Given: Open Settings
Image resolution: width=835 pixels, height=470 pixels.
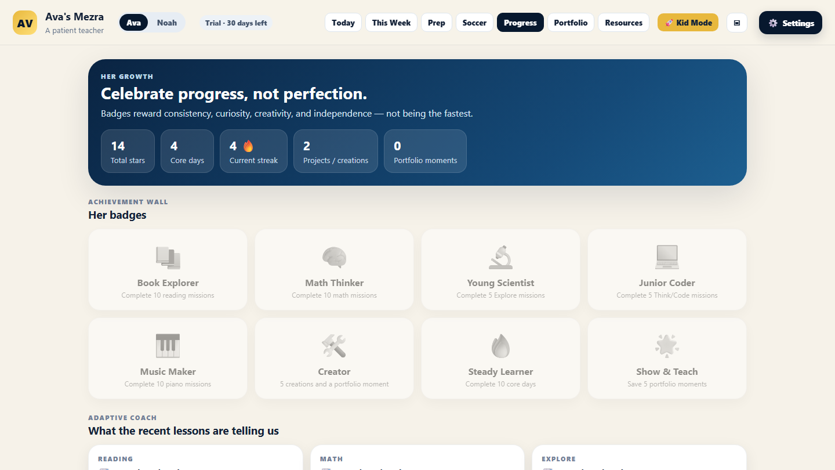Looking at the screenshot, I should (x=790, y=23).
